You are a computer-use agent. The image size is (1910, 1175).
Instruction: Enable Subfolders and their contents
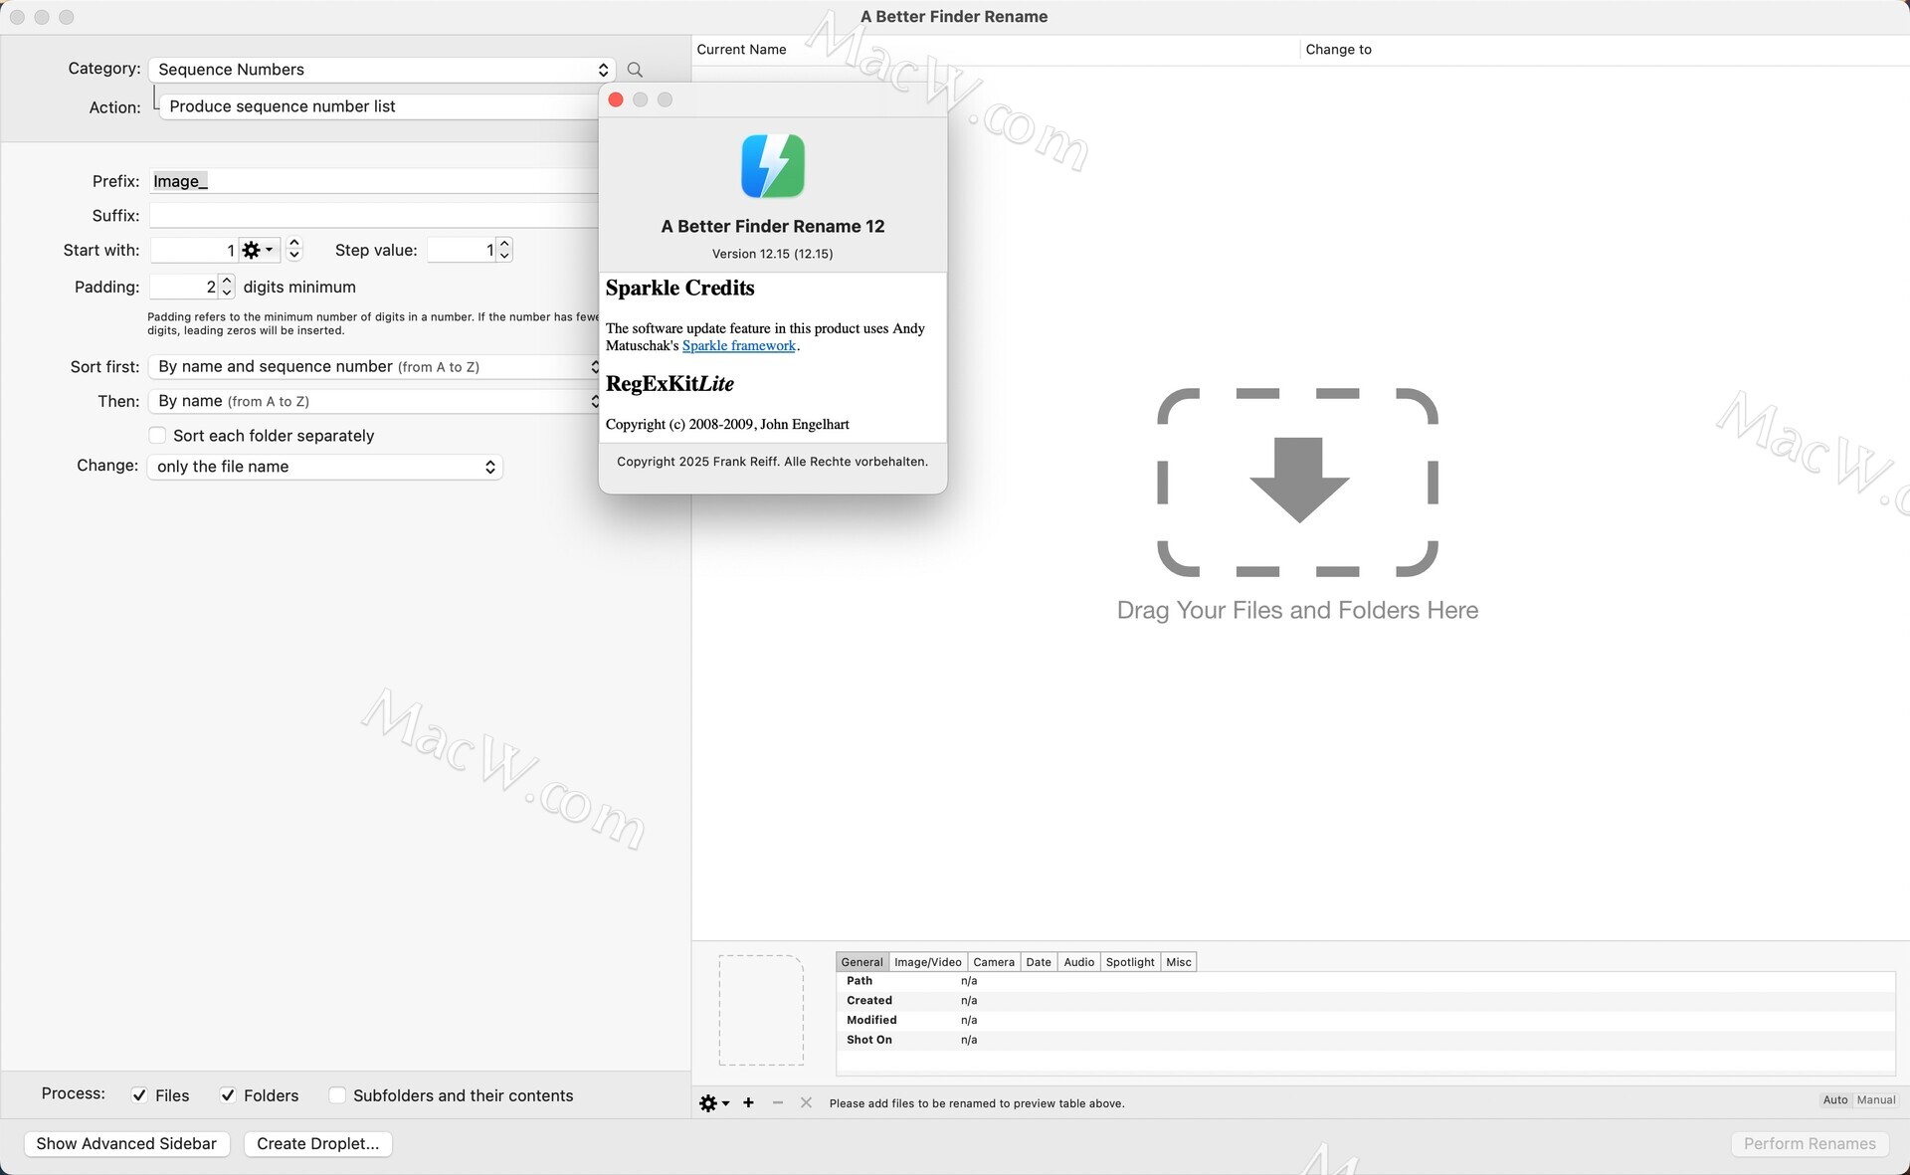pyautogui.click(x=337, y=1095)
